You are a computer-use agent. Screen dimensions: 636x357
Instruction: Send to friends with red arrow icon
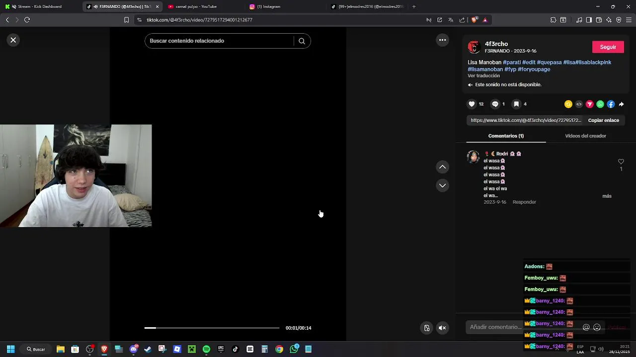590,104
